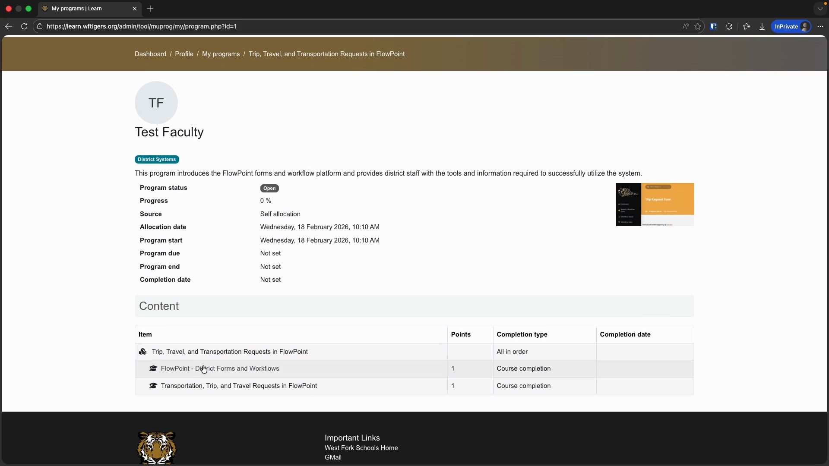
Task: Click the browser back arrow icon
Action: (9, 26)
